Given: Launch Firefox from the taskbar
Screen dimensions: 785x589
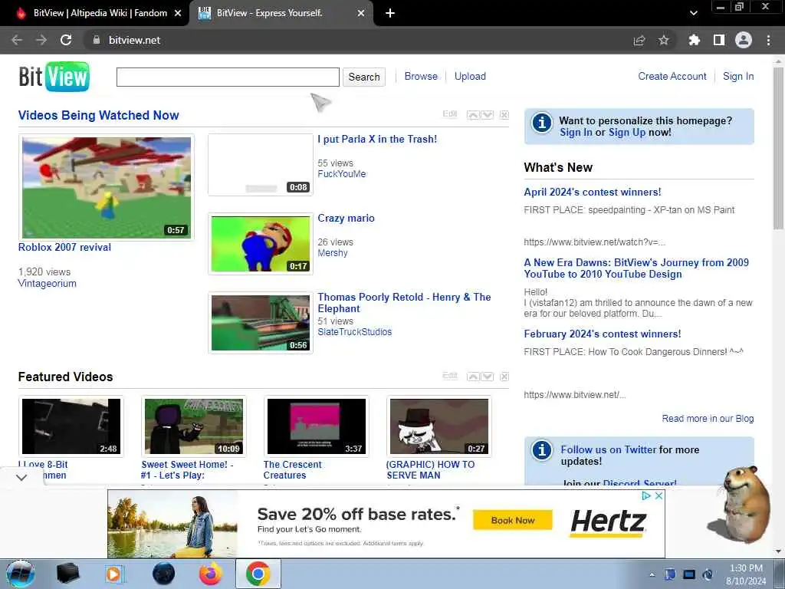Looking at the screenshot, I should [x=211, y=574].
